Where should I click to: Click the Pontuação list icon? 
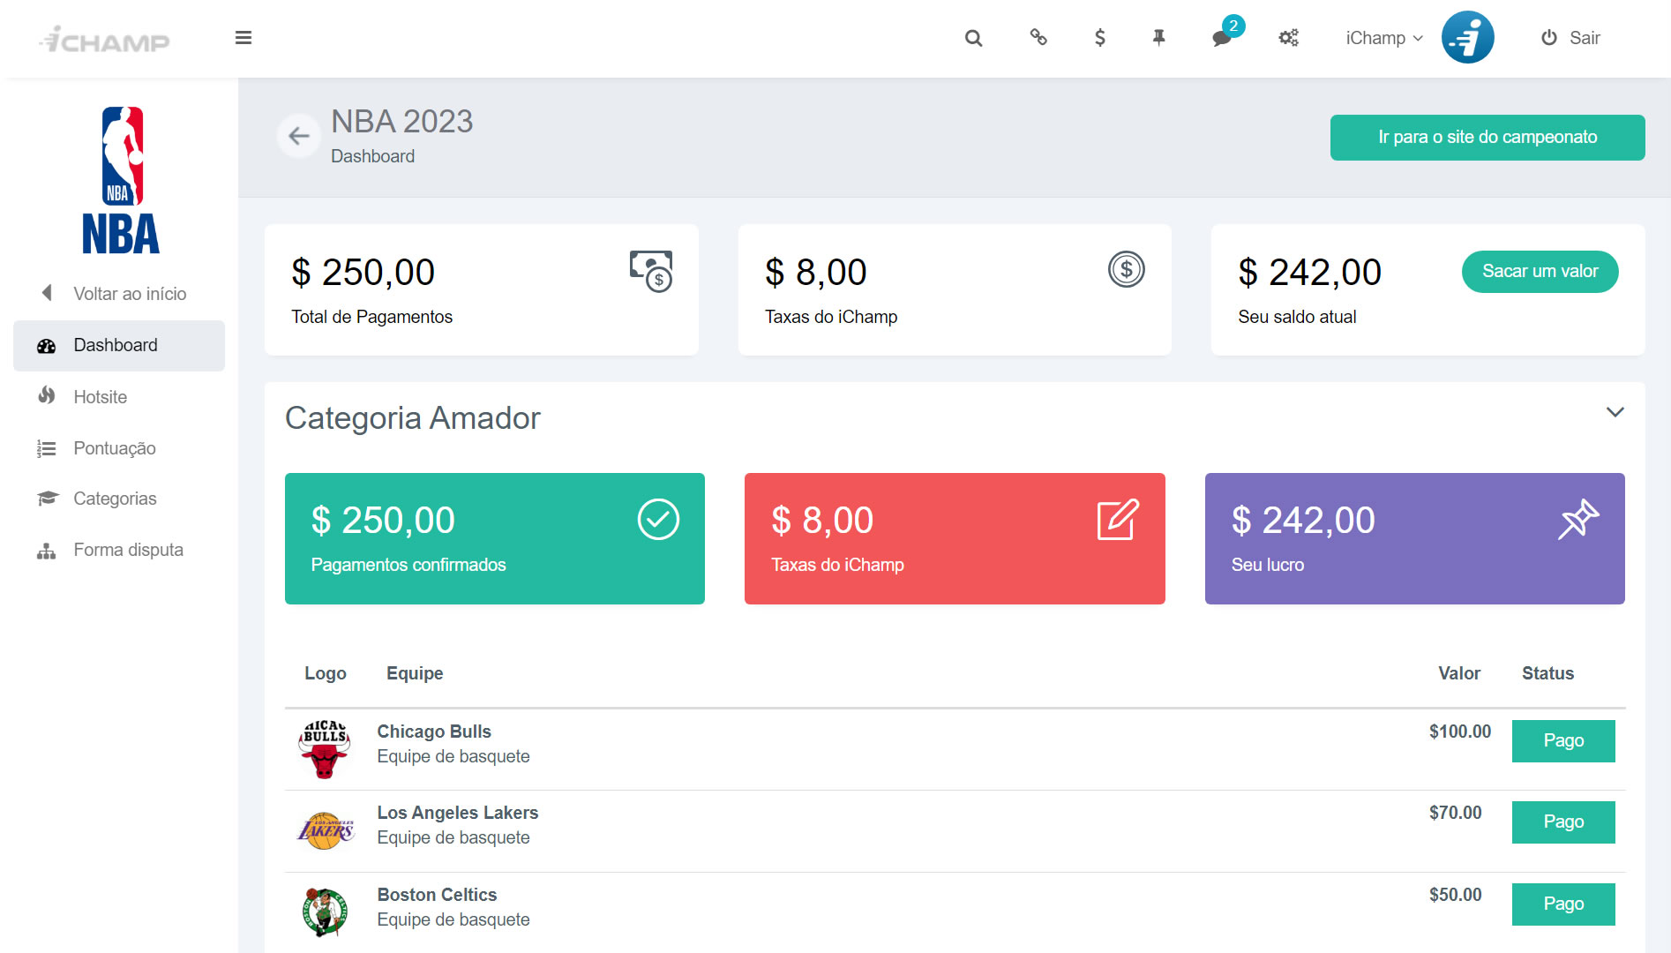pyautogui.click(x=46, y=448)
